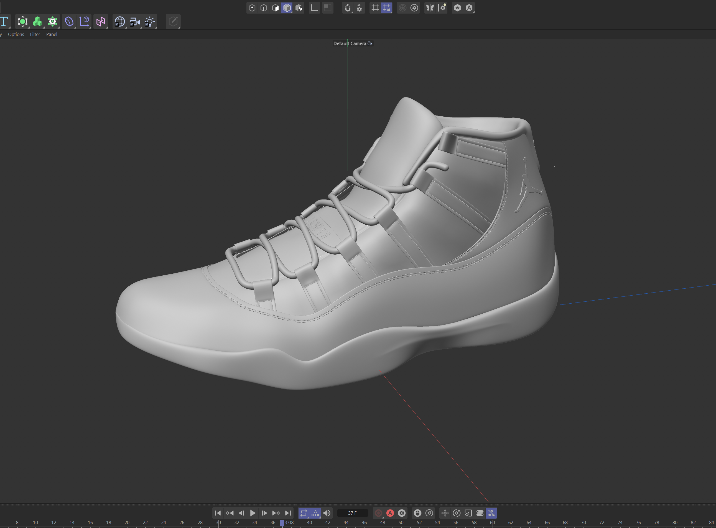
Task: Toggle Enable Snap magnet icon
Action: (348, 8)
